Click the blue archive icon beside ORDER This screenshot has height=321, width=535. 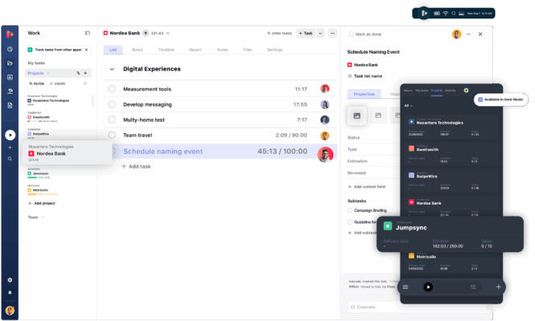point(85,83)
